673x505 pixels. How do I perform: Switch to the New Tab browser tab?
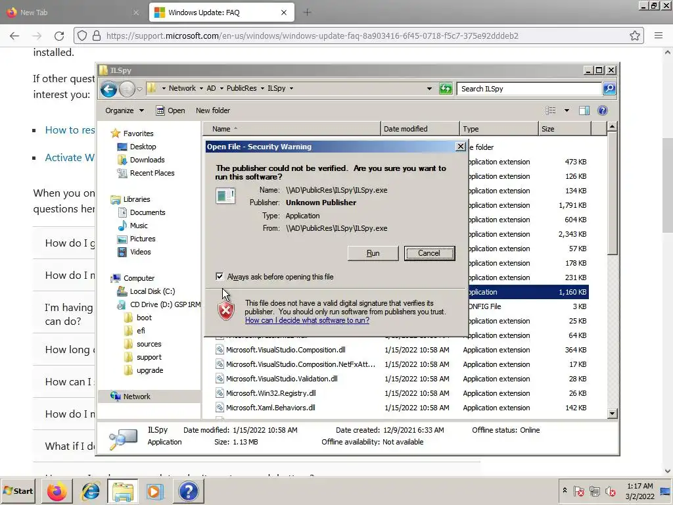click(x=73, y=12)
